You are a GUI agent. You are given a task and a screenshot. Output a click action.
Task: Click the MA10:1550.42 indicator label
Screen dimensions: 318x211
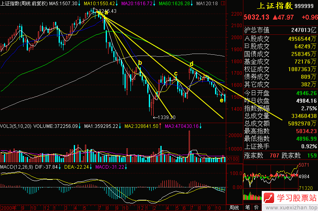click(99, 4)
